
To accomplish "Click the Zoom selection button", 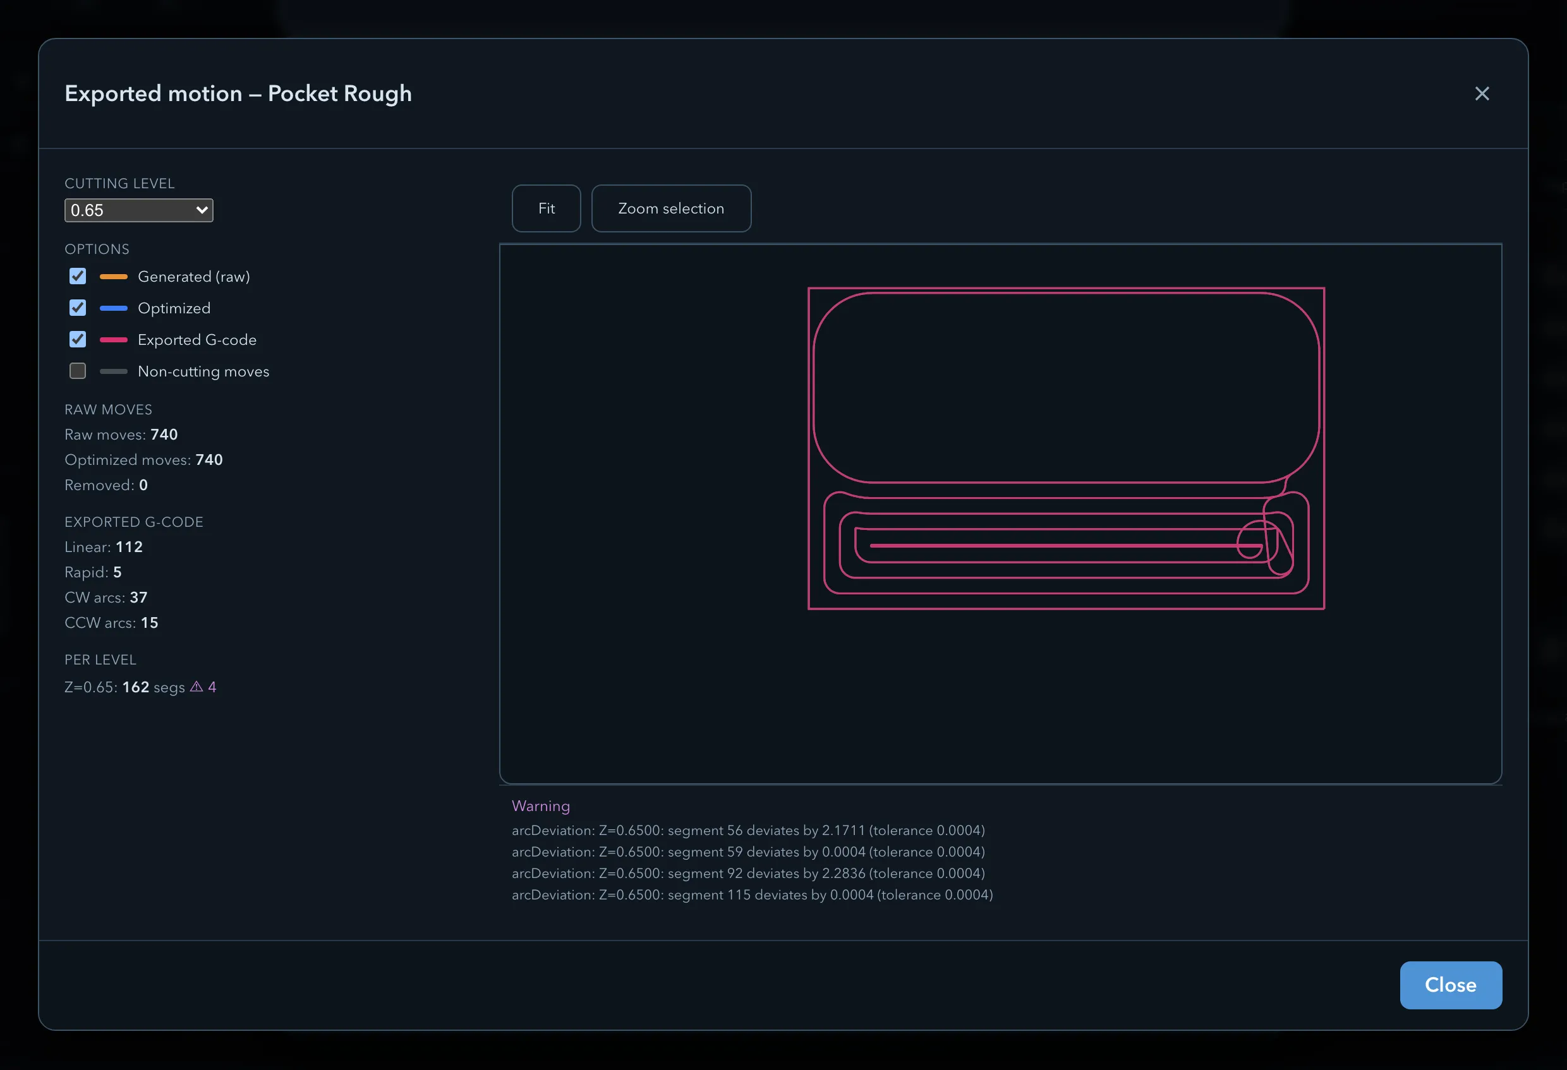I will pyautogui.click(x=671, y=208).
